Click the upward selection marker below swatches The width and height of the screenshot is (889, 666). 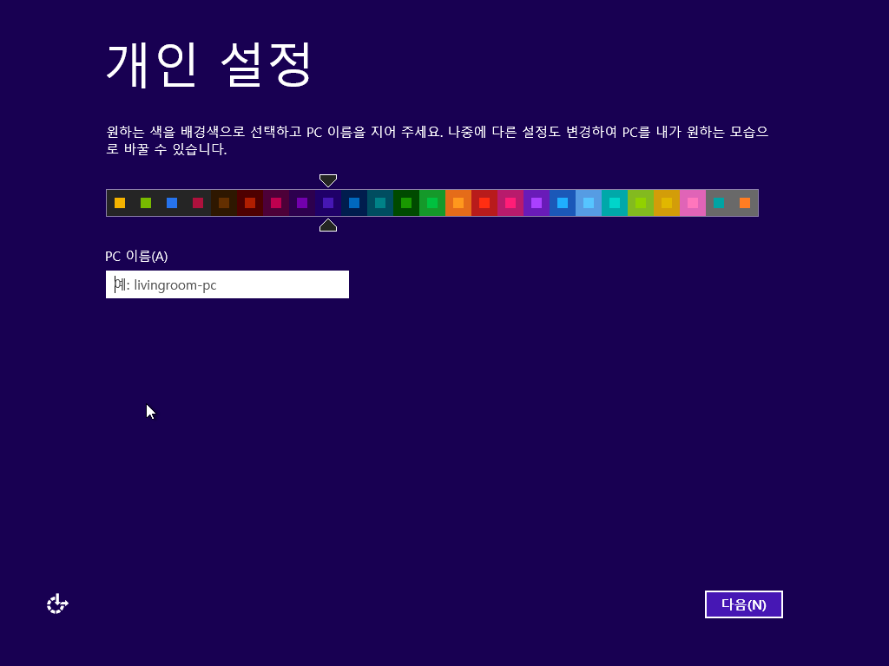click(328, 225)
